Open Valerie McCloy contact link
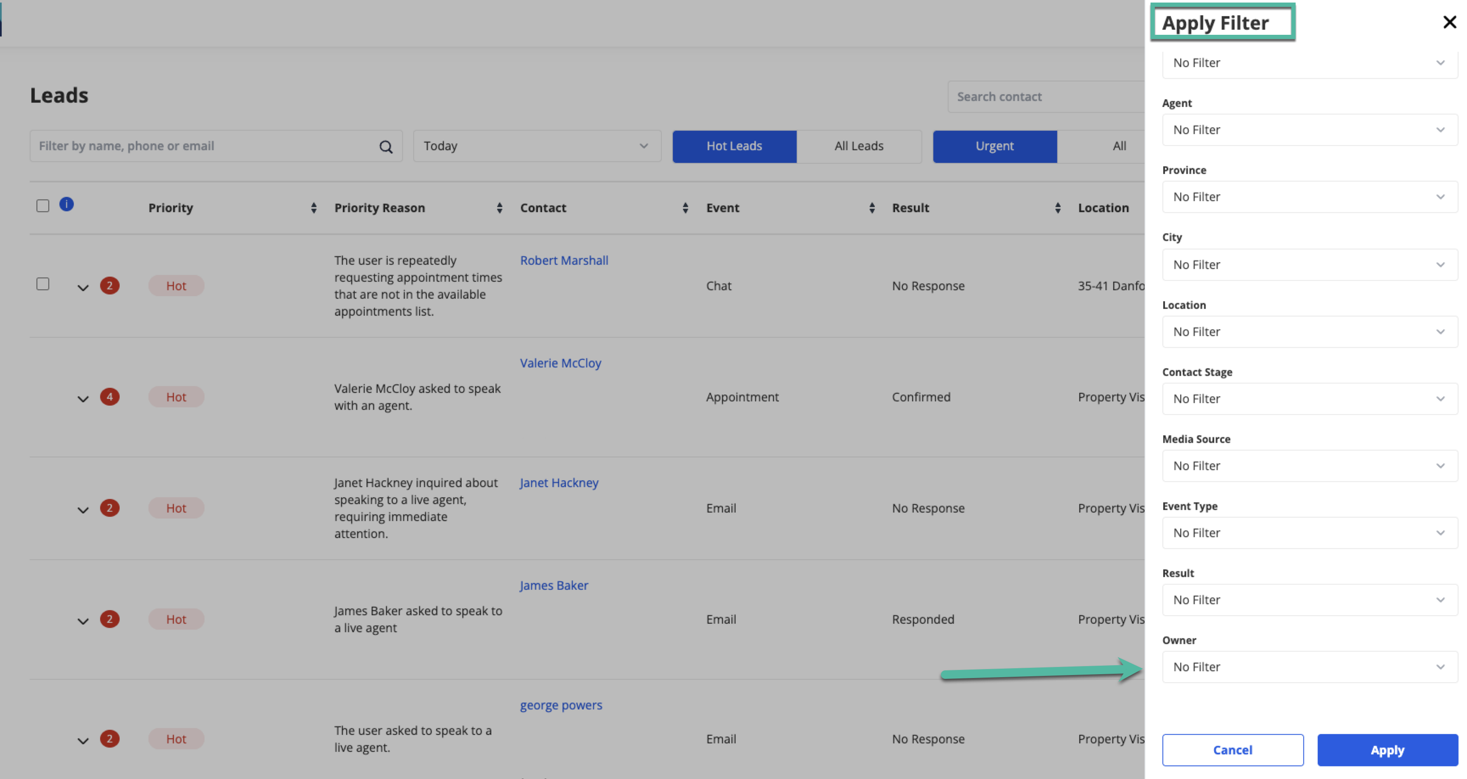Image resolution: width=1467 pixels, height=779 pixels. pyautogui.click(x=560, y=363)
